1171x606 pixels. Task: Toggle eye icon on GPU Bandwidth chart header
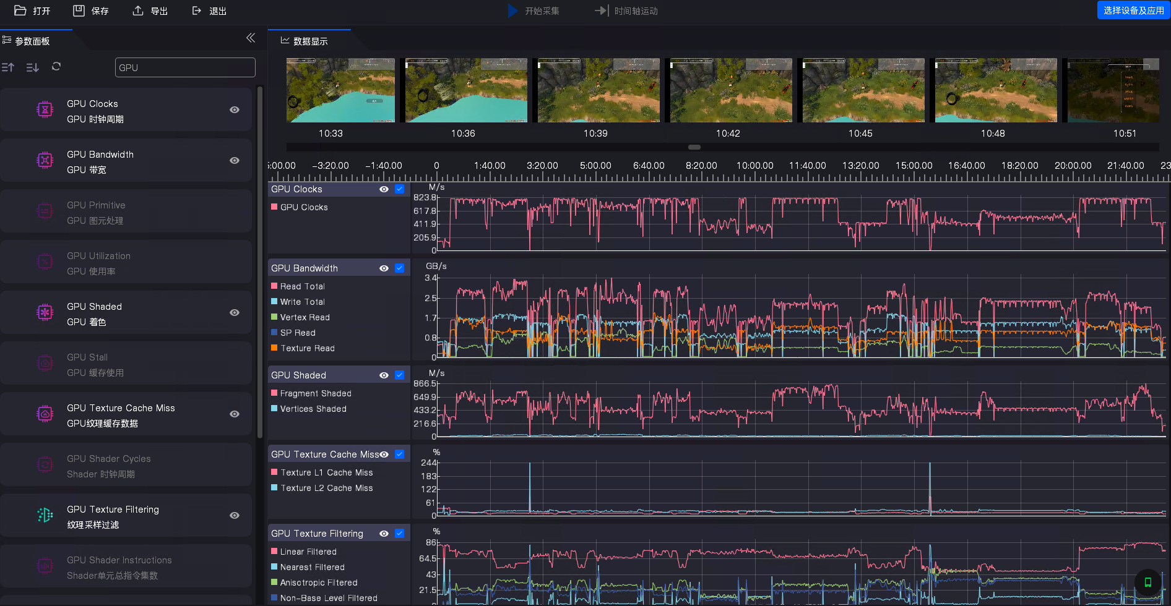384,268
